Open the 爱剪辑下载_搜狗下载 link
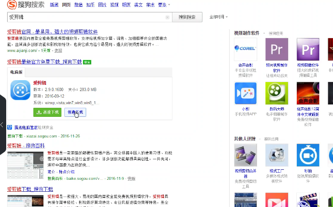 point(30,189)
